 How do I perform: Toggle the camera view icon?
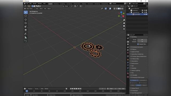(124, 26)
